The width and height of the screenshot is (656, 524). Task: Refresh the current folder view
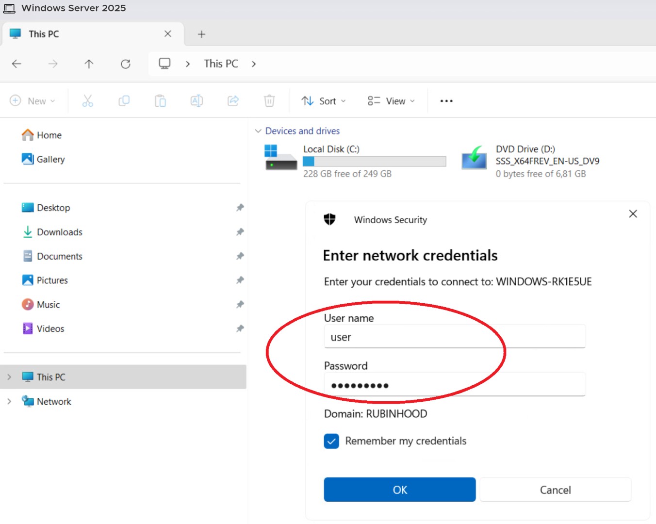pyautogui.click(x=126, y=64)
